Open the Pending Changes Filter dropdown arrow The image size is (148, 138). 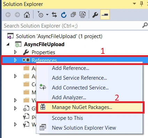47,15
